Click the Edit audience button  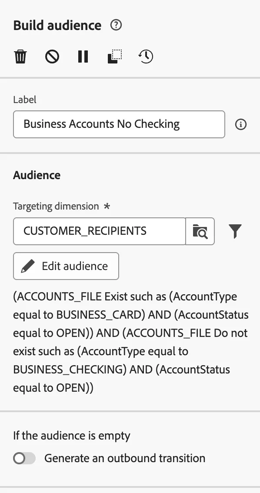[x=66, y=266]
